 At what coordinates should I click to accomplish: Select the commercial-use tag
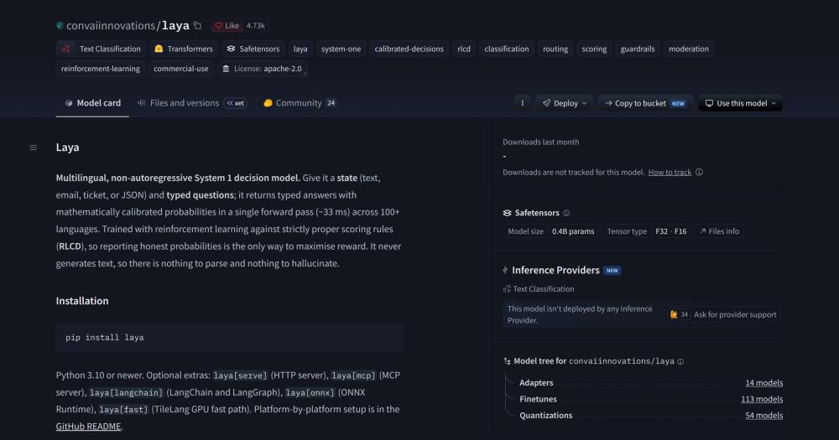point(181,69)
